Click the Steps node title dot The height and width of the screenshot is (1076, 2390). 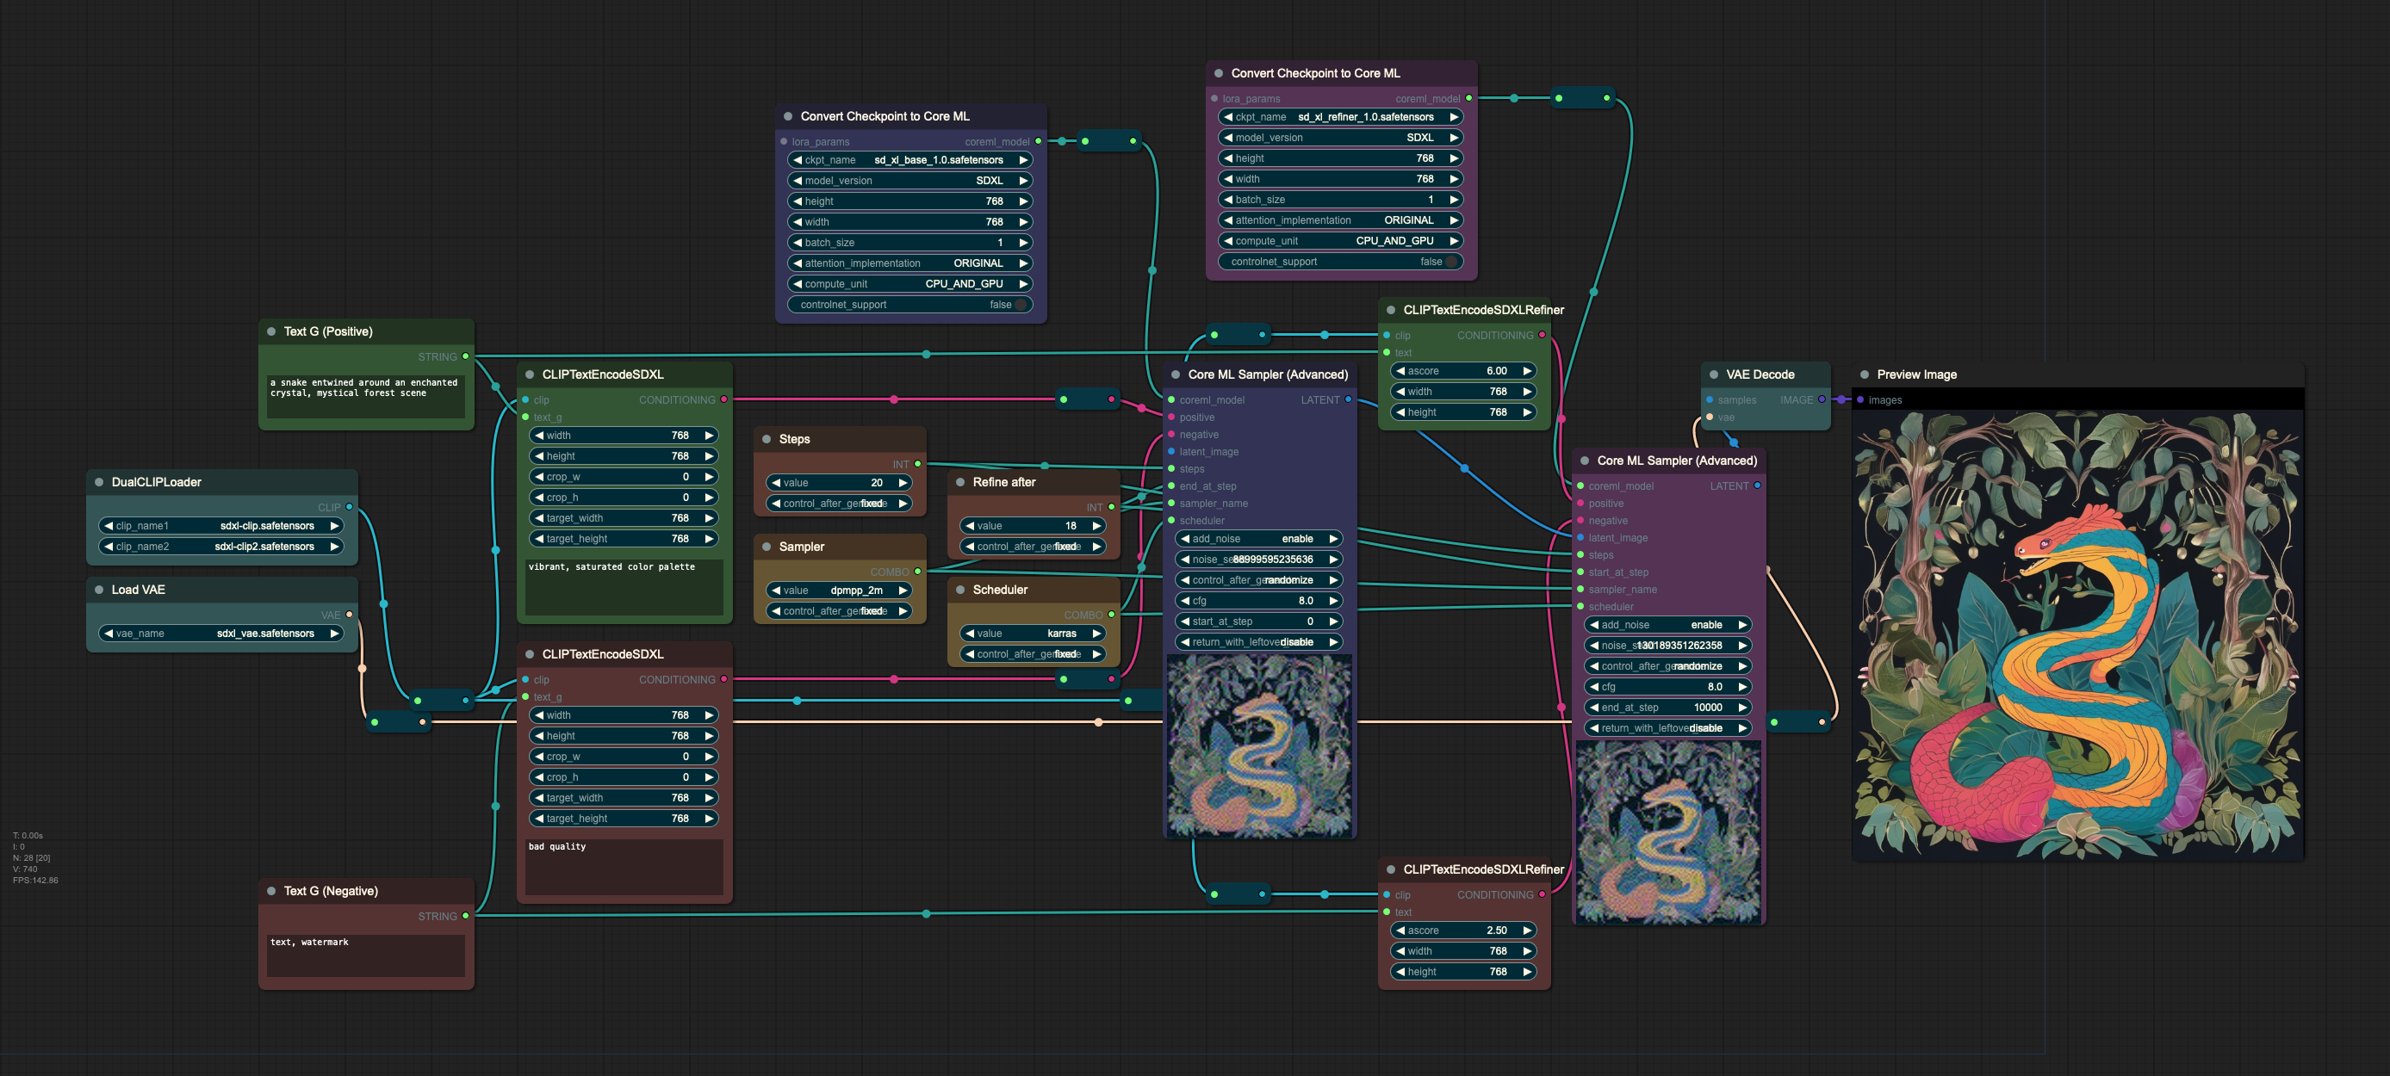[x=767, y=440]
